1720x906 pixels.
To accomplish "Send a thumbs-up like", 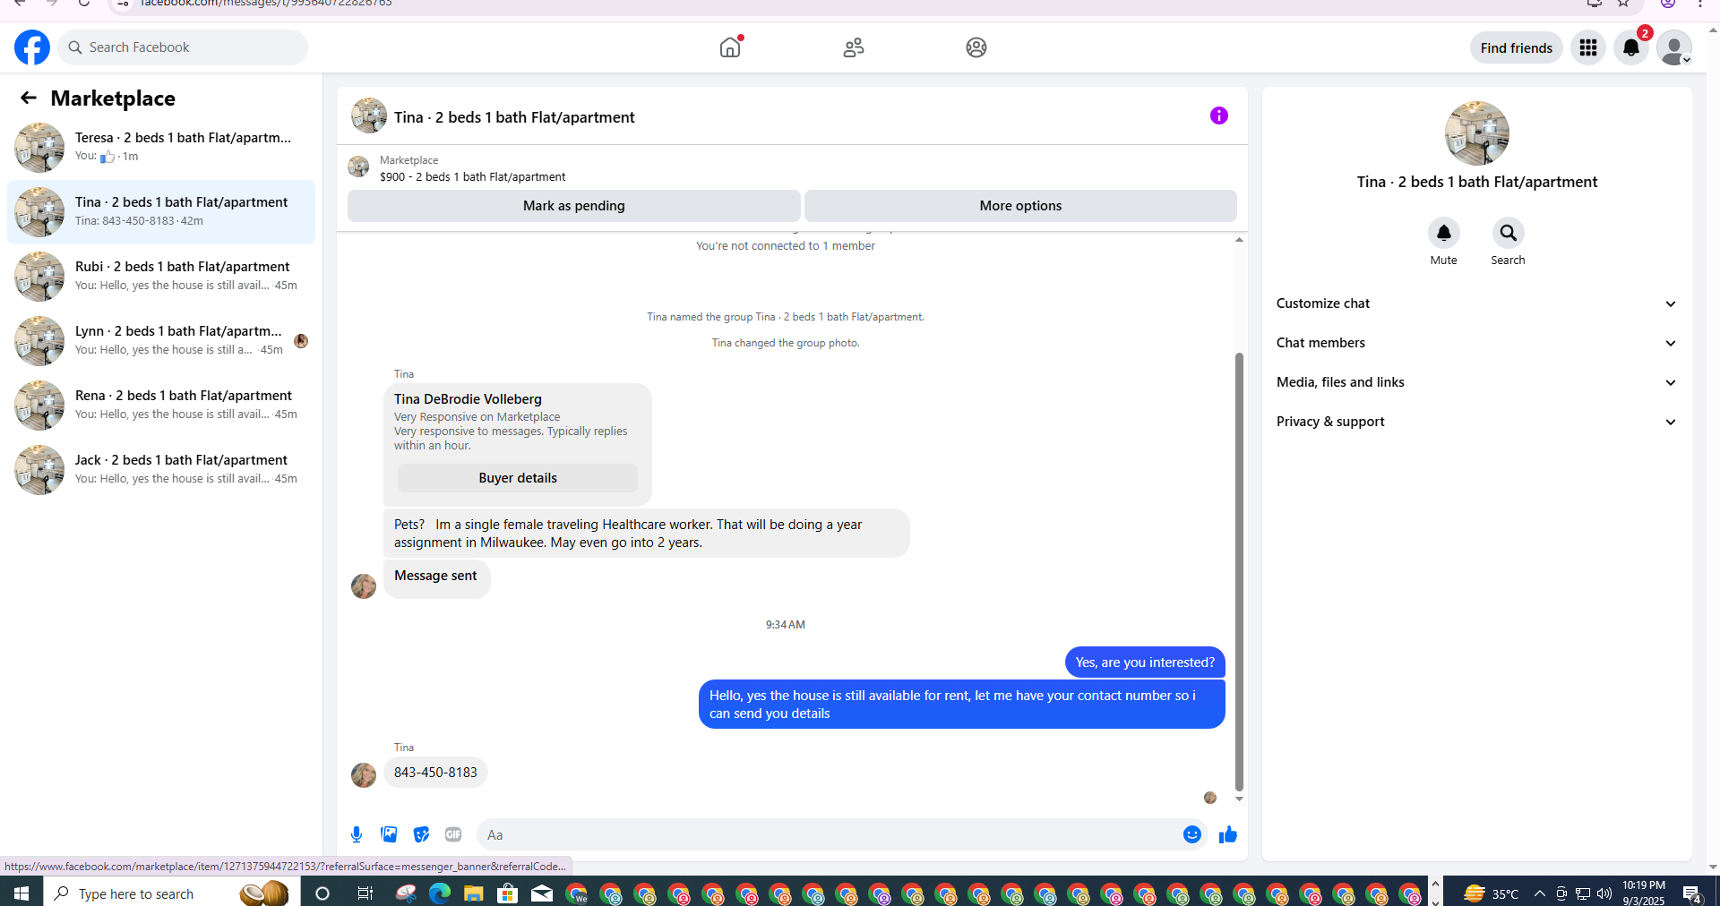I will click(1228, 834).
